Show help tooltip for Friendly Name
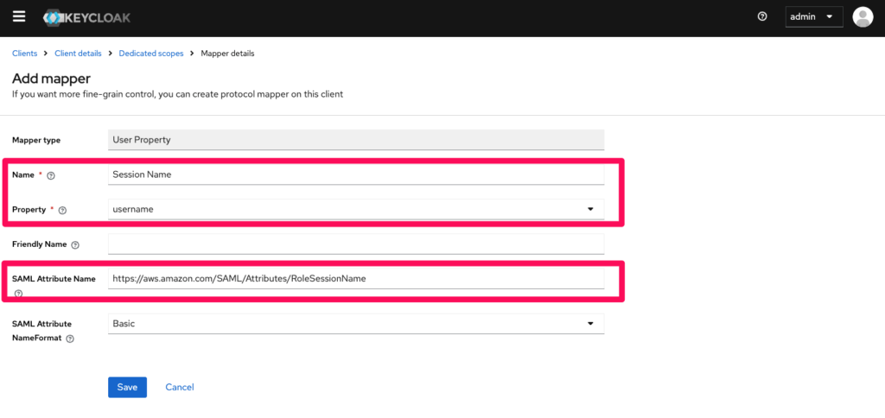 [x=75, y=245]
